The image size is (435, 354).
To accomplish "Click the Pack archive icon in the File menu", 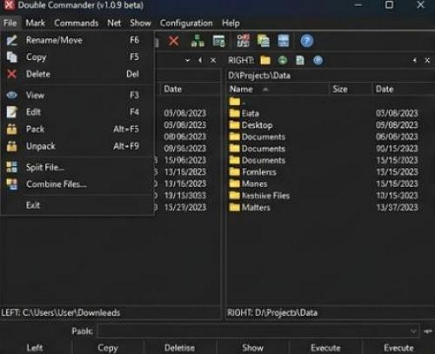I will [12, 129].
